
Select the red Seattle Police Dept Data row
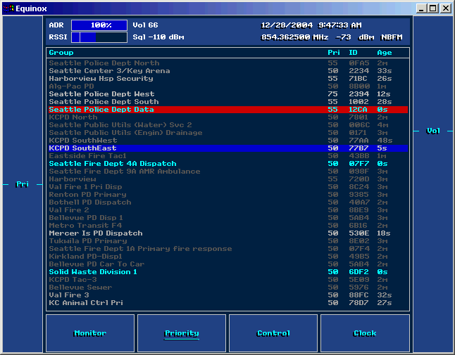point(228,110)
